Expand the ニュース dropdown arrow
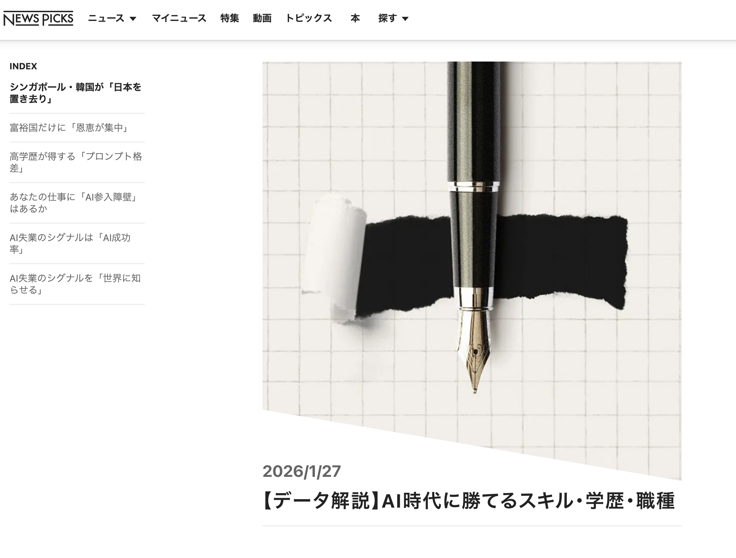The image size is (736, 558). pos(133,19)
